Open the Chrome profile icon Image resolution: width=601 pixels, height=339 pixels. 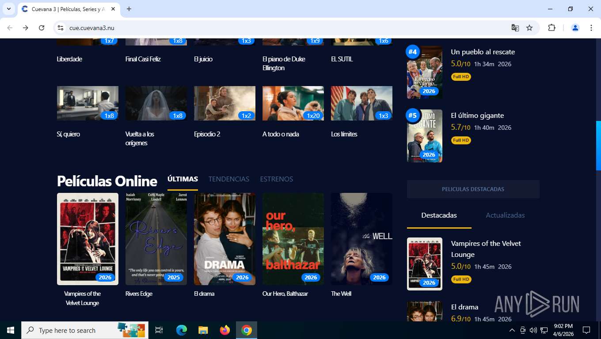575,28
